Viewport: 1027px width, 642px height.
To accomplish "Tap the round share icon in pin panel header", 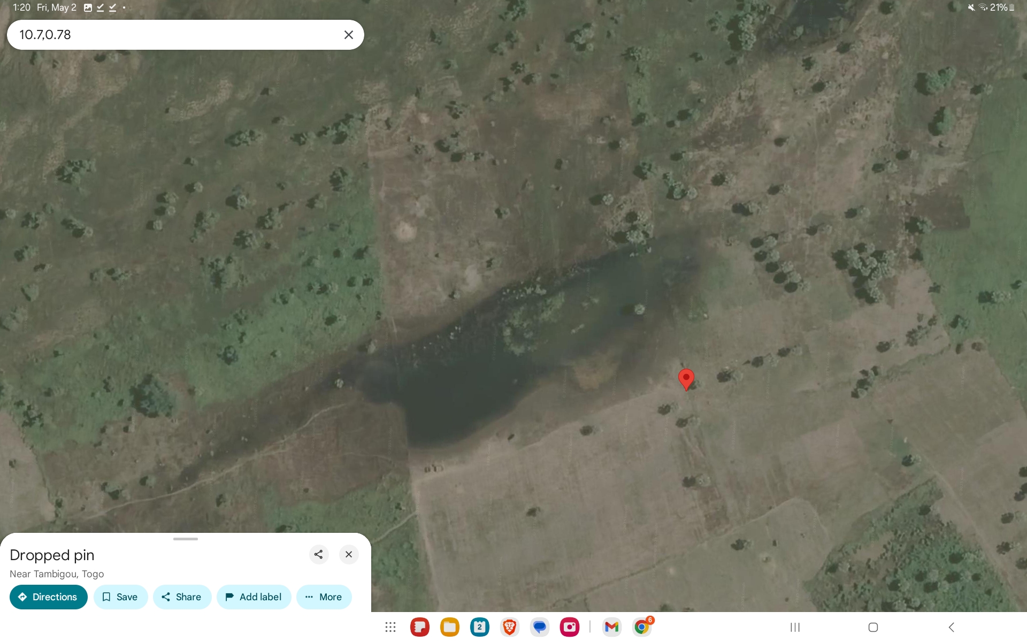I will [319, 554].
